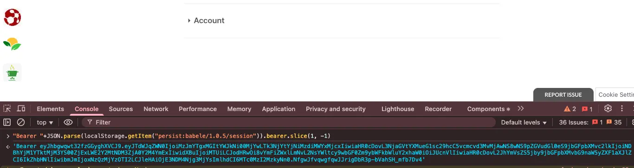634x168 pixels.
Task: Switch to the Performance tab
Action: coord(198,109)
